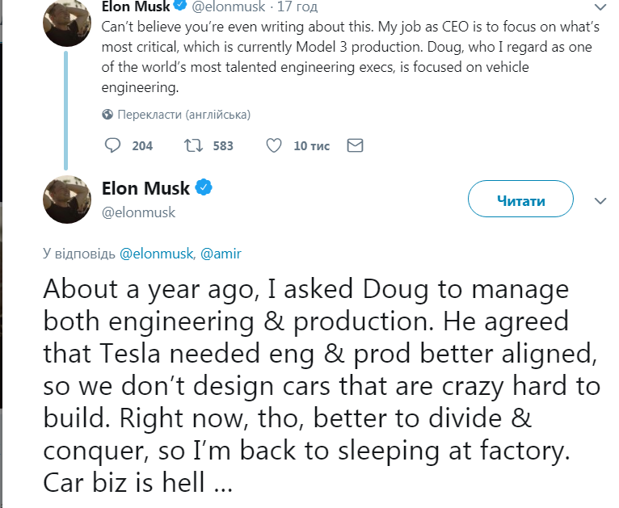Click Перекласти (англійська) translate link

[183, 114]
